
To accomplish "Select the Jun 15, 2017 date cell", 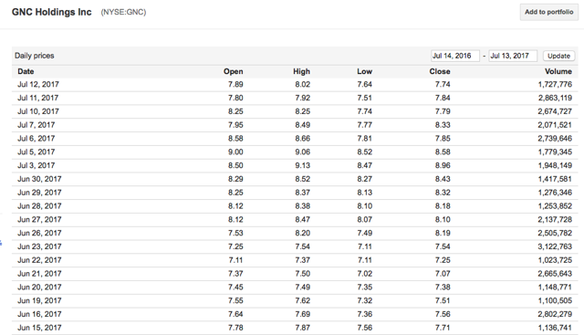I will click(x=39, y=328).
